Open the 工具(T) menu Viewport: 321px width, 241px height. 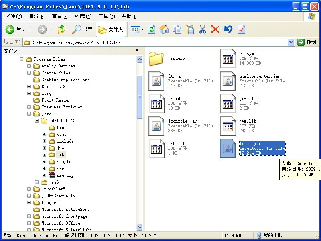106,16
